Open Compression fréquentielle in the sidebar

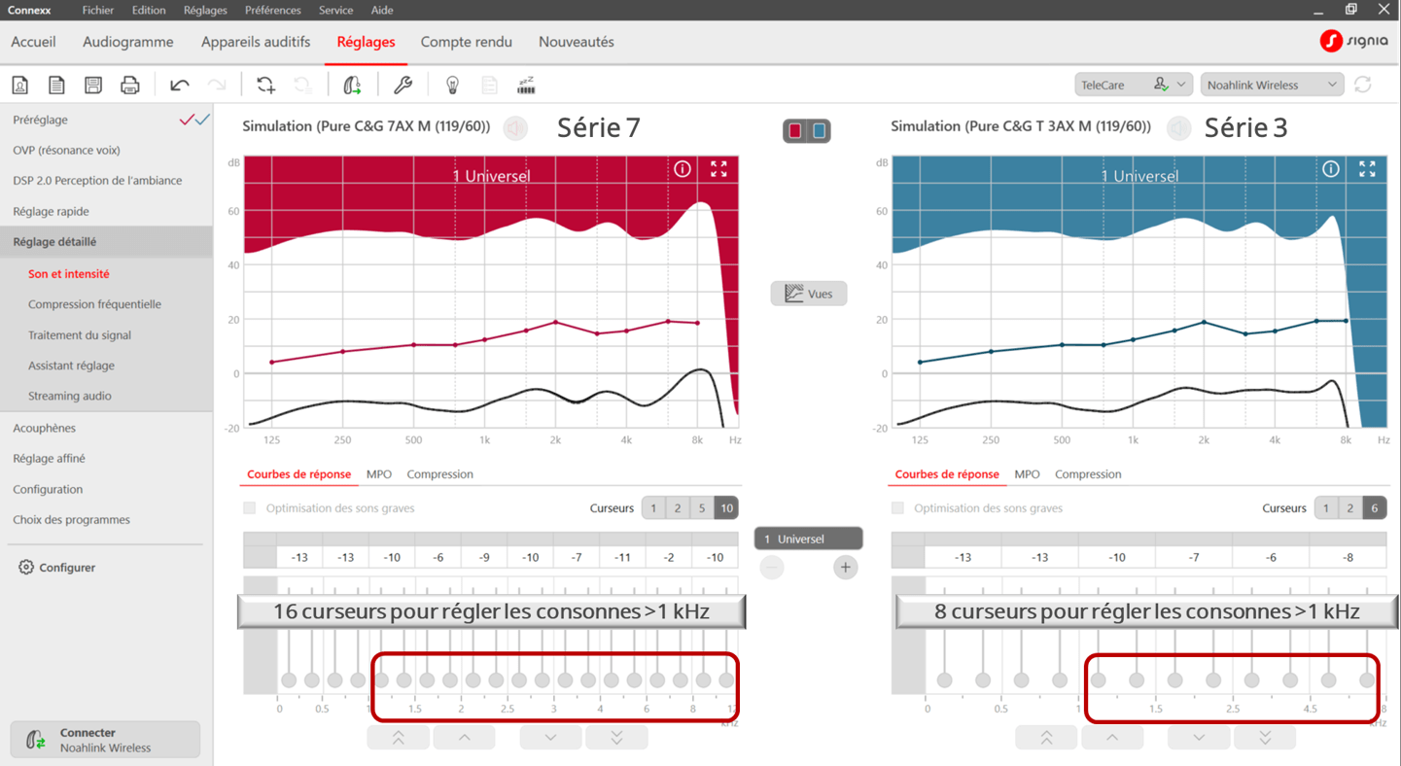point(94,304)
